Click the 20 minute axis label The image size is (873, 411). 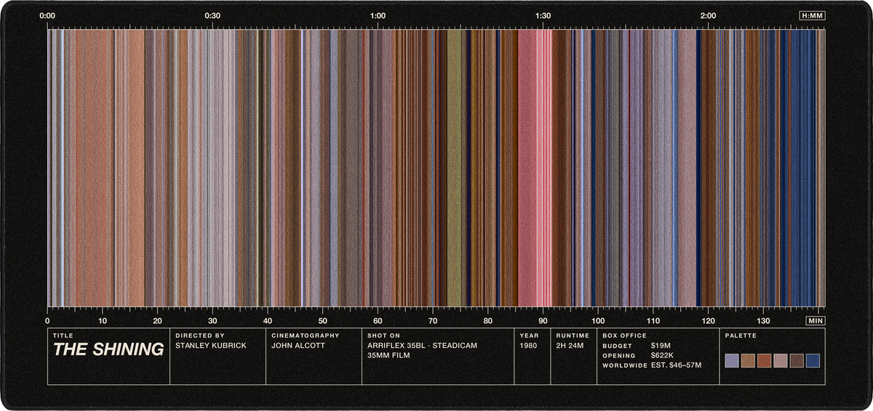[158, 320]
